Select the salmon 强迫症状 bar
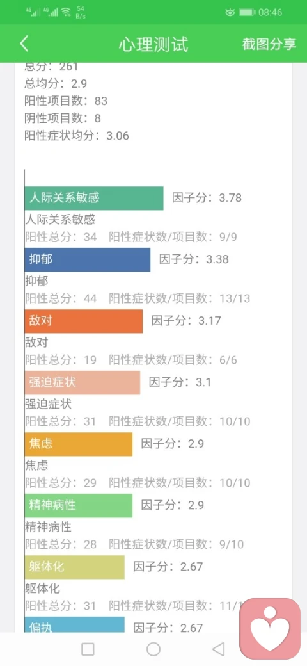The width and height of the screenshot is (307, 666). (83, 383)
